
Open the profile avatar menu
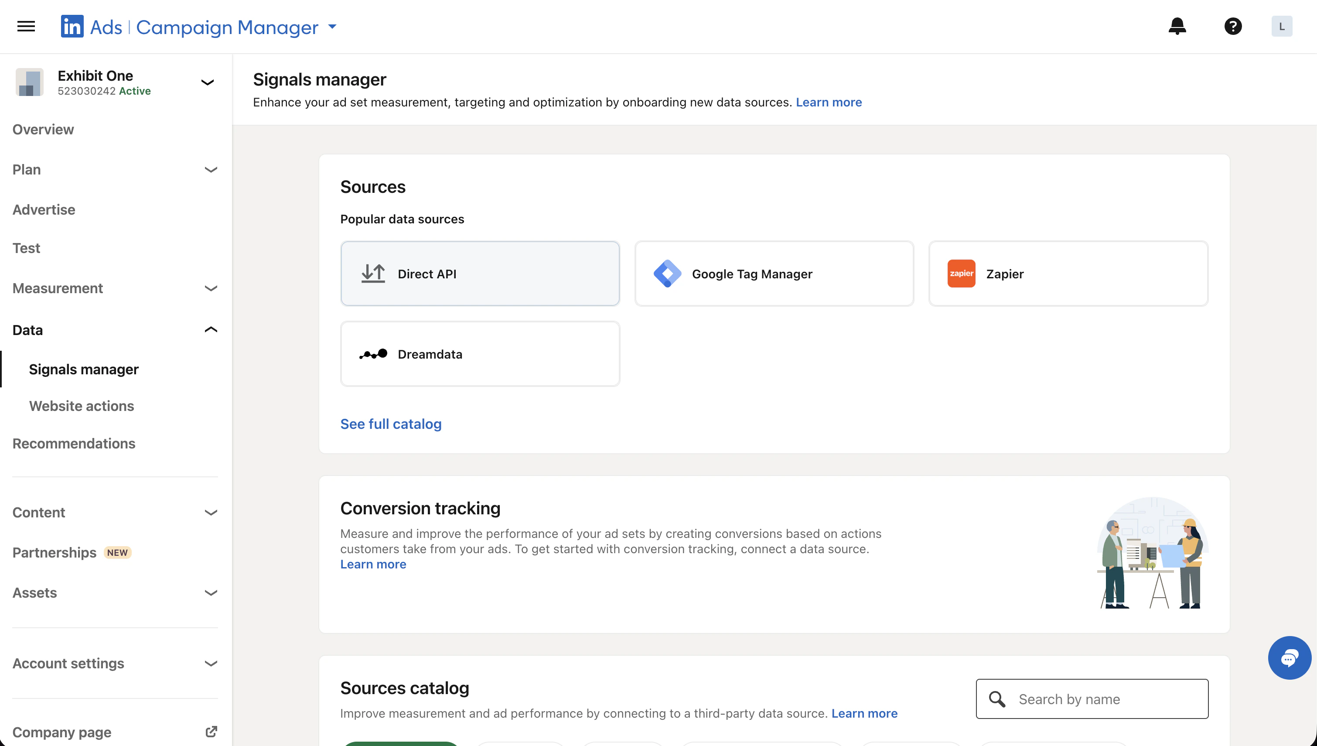pos(1281,26)
